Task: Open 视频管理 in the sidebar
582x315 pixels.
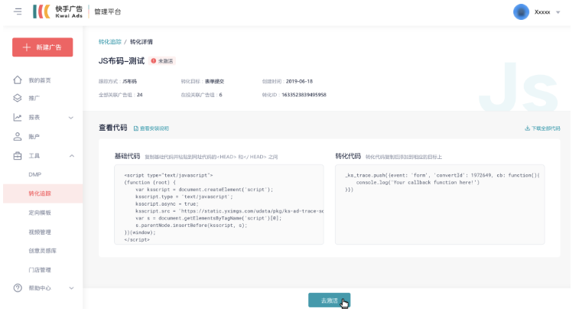Action: (40, 232)
